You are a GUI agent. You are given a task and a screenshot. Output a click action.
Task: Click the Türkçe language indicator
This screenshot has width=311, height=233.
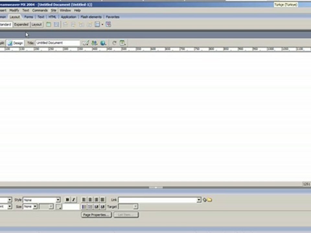click(286, 5)
